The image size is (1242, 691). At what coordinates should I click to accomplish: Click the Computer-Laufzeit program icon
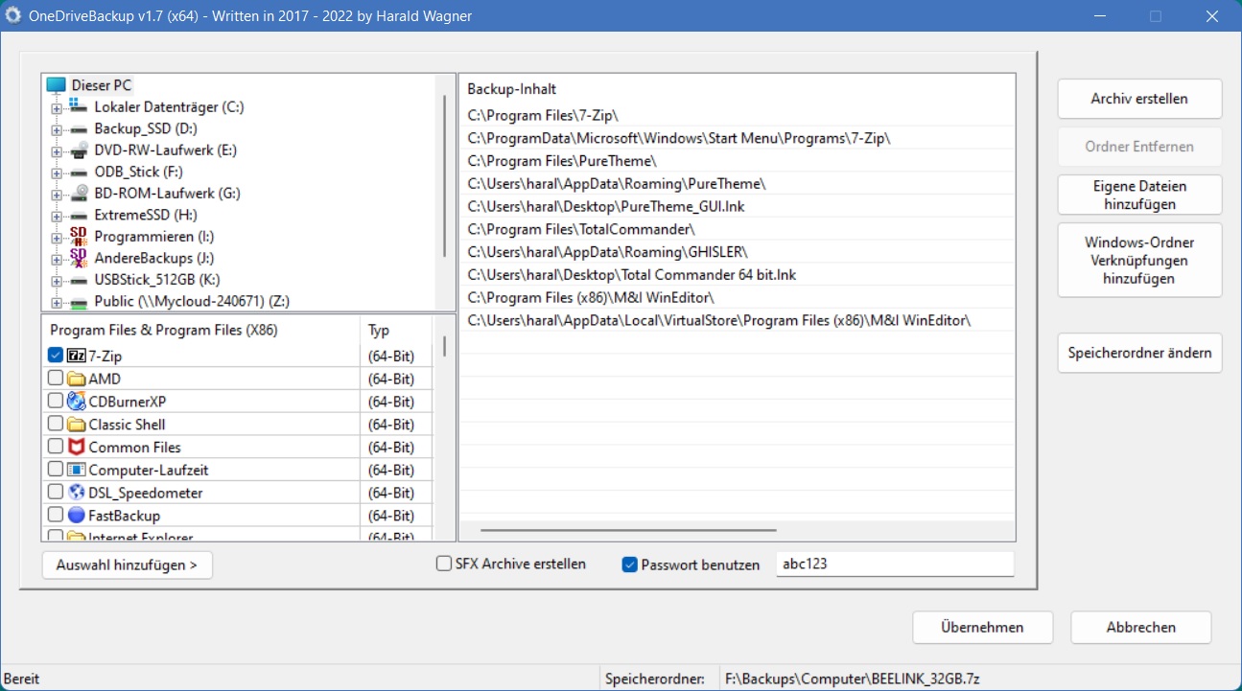[x=77, y=470]
